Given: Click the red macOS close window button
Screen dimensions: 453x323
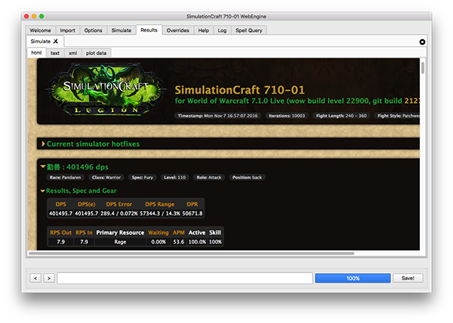Looking at the screenshot, I should click(x=32, y=16).
